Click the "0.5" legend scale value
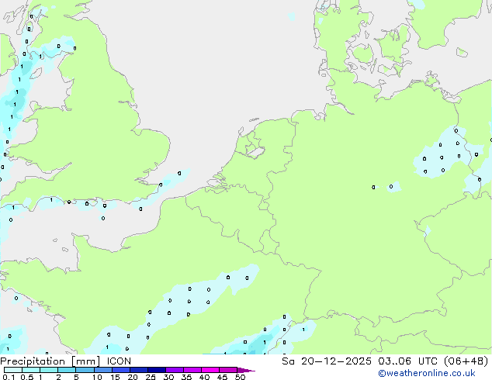This screenshot has height=380, width=492. click(27, 377)
